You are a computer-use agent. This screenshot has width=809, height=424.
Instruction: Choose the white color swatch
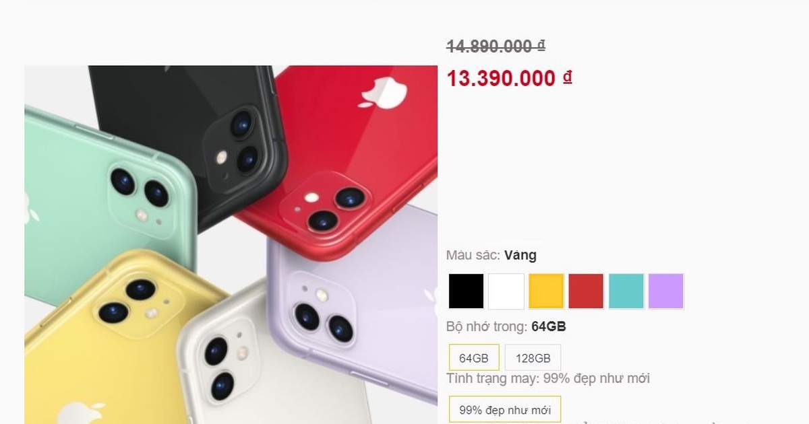click(506, 291)
